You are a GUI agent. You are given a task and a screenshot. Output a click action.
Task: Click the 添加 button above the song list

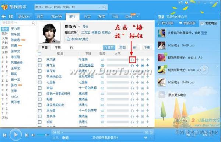pos(123,48)
